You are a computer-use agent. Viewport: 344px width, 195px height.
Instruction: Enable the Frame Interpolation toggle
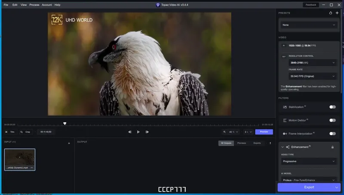(332, 133)
